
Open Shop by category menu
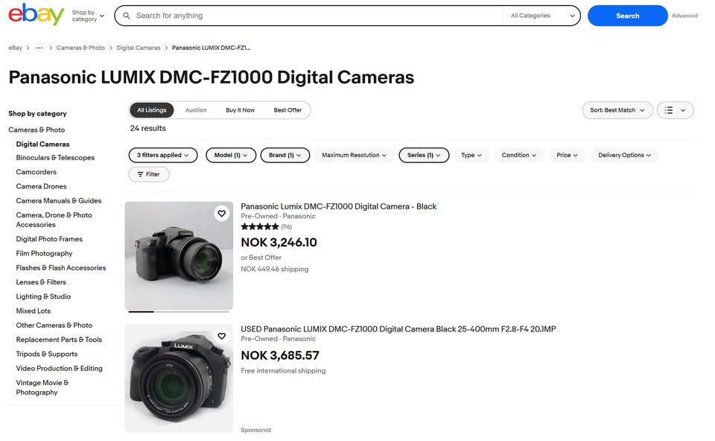[x=88, y=16]
